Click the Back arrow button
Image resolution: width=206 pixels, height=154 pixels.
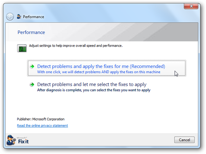tap(10, 17)
